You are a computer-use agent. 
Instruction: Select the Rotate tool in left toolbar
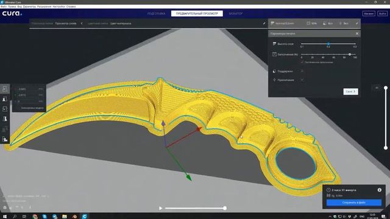coord(5,109)
